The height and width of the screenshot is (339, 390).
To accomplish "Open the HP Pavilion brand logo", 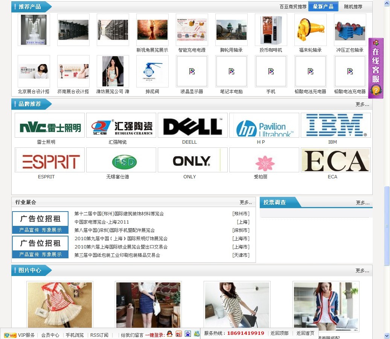I will [x=264, y=125].
